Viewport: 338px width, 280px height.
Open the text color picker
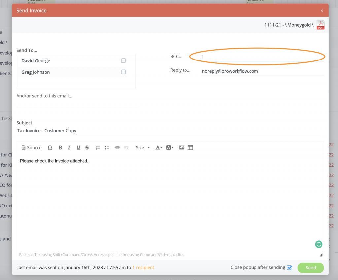click(159, 148)
